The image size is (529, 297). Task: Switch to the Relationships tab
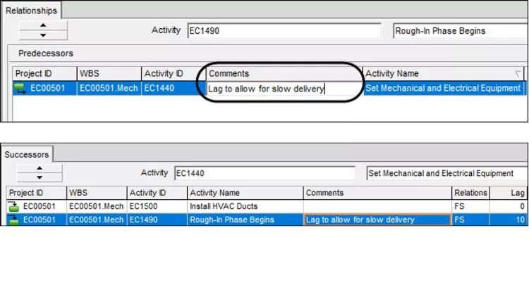[x=32, y=11]
